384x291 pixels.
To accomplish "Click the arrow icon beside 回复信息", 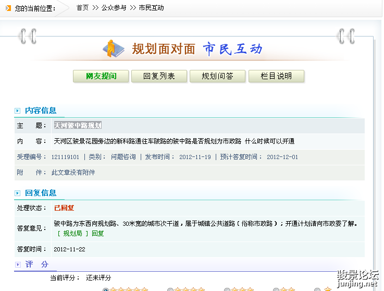I will (x=17, y=193).
